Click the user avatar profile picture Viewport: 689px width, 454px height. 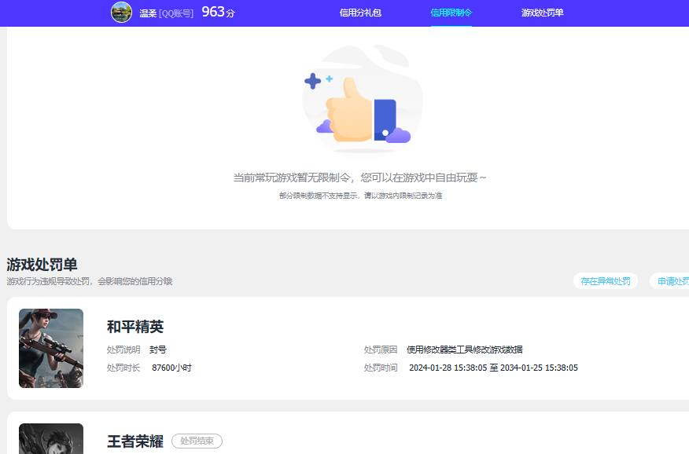120,12
